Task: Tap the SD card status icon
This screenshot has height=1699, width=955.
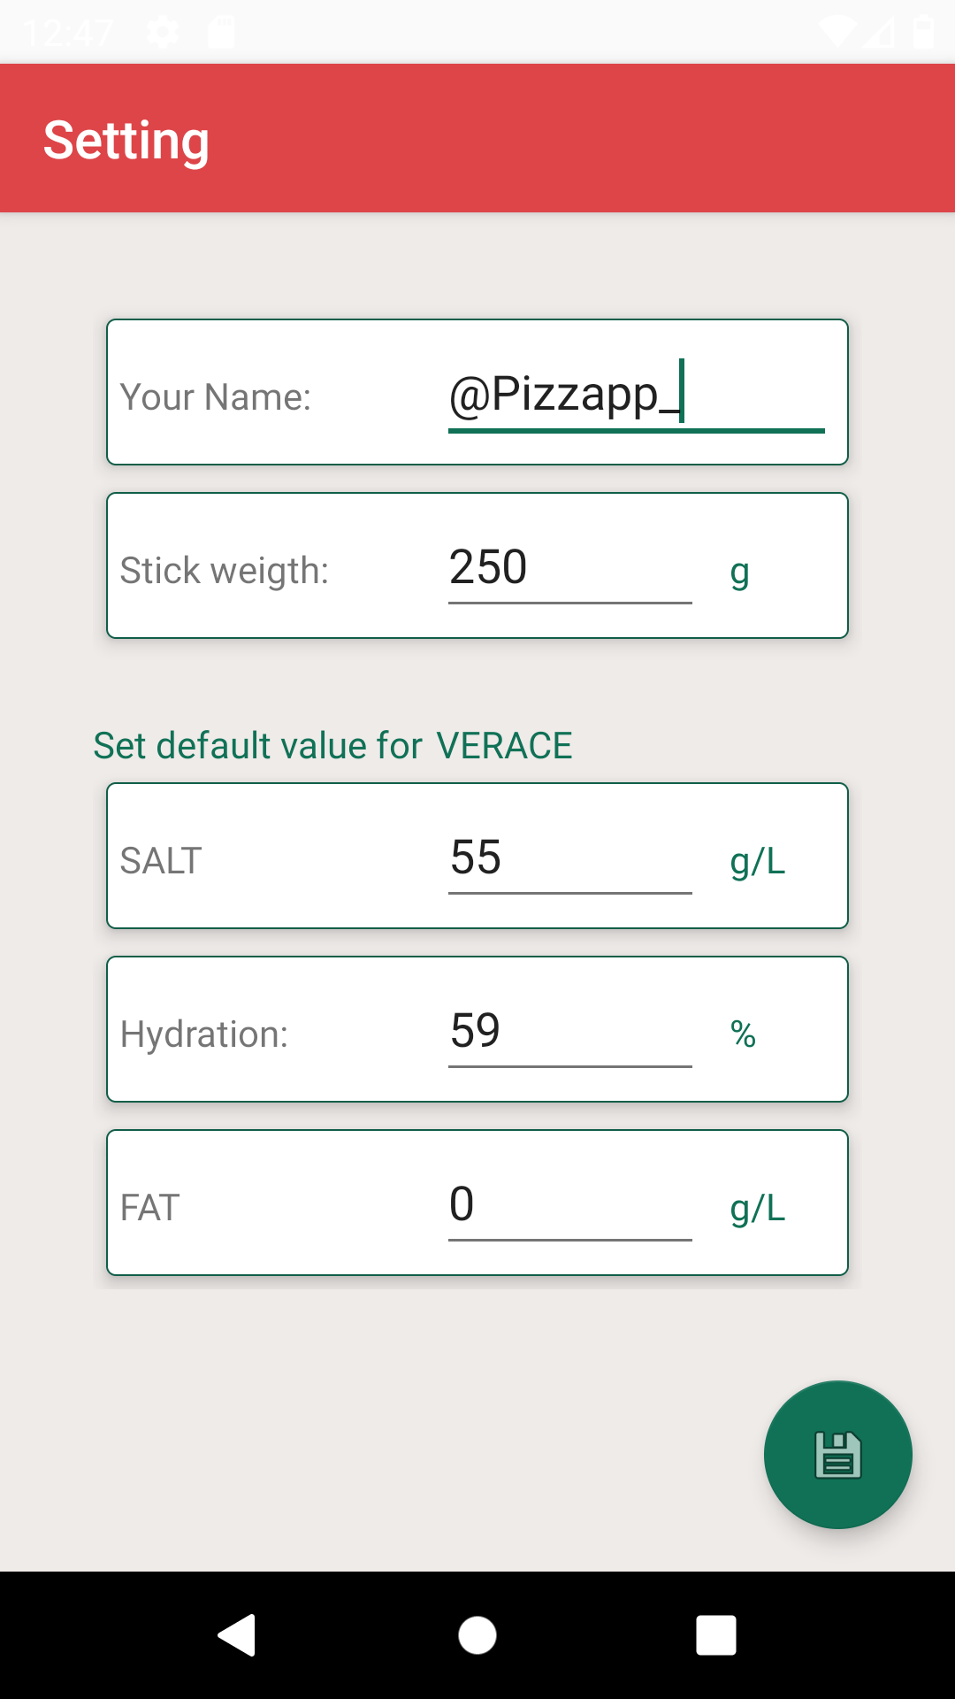Action: pyautogui.click(x=221, y=33)
